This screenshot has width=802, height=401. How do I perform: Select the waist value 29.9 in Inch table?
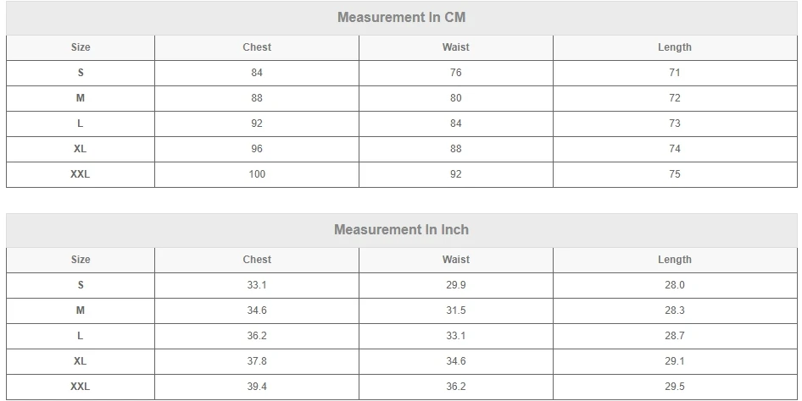[456, 285]
